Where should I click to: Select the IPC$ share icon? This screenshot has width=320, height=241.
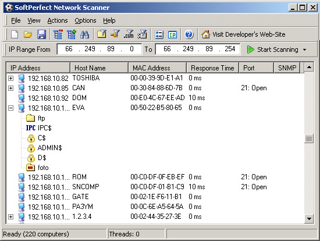click(x=31, y=128)
